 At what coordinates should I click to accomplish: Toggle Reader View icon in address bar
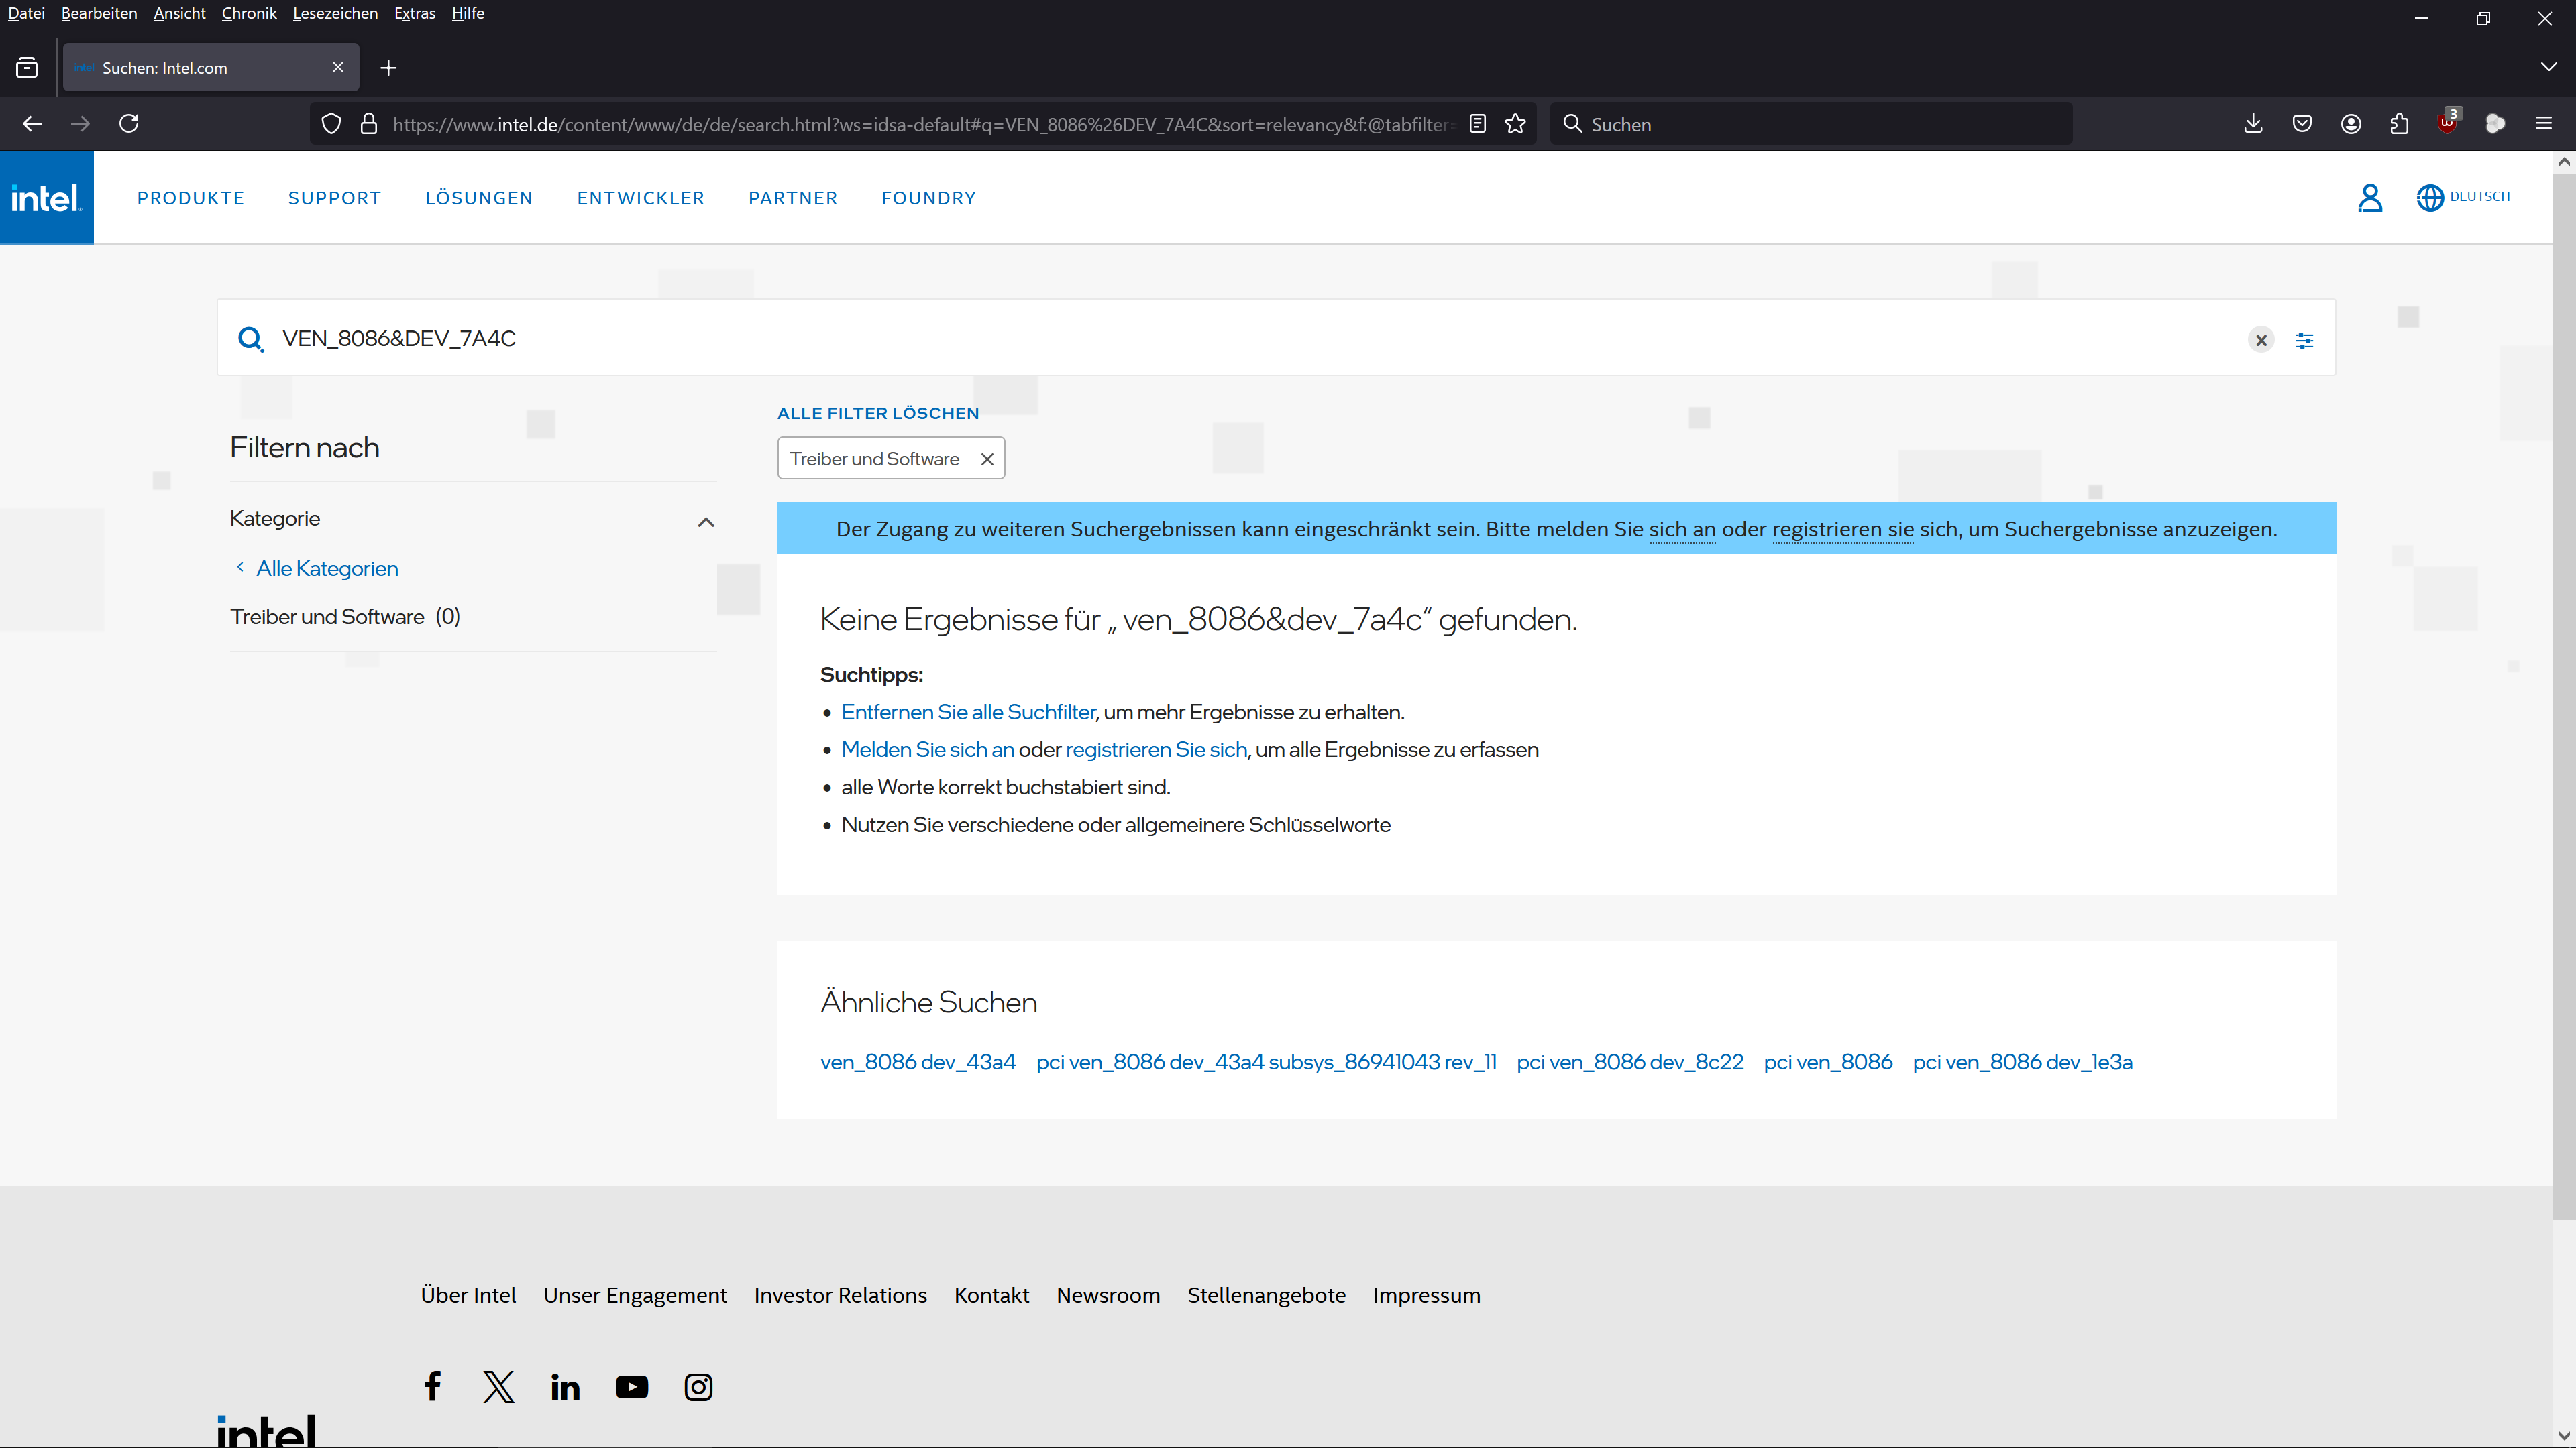click(1477, 124)
